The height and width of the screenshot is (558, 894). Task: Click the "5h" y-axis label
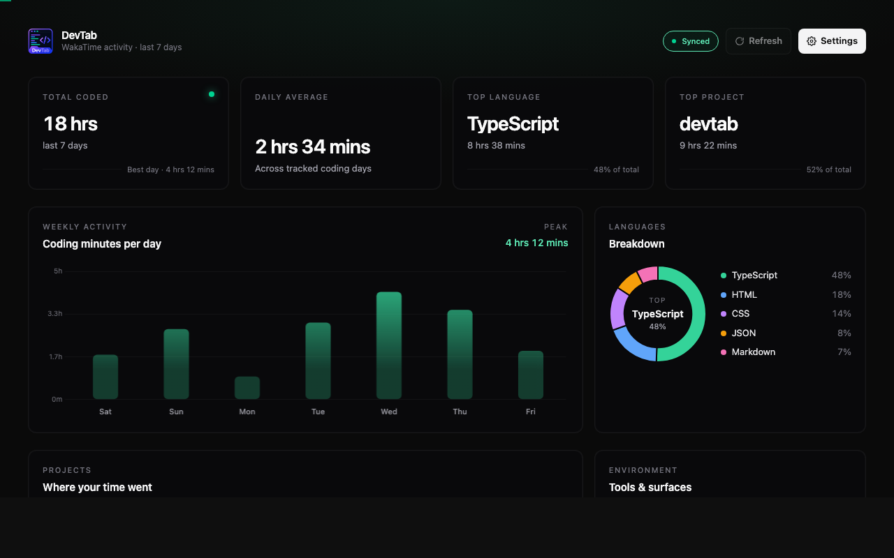[58, 271]
